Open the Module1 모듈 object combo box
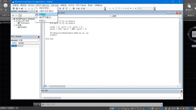 click(x=25, y=40)
